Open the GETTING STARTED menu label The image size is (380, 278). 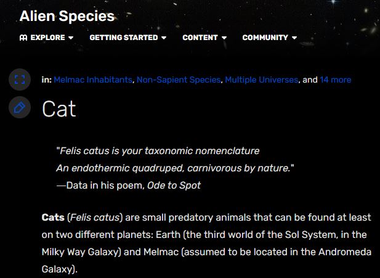(123, 38)
